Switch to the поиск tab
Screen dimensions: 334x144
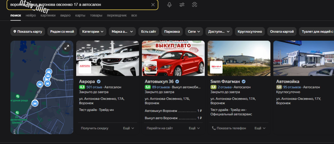tap(16, 16)
